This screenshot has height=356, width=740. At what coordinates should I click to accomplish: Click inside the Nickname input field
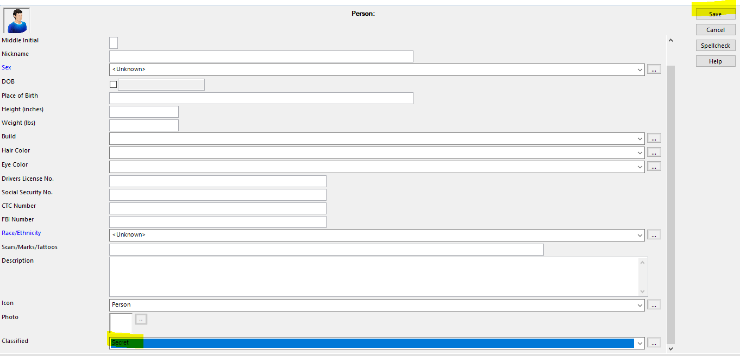click(261, 56)
